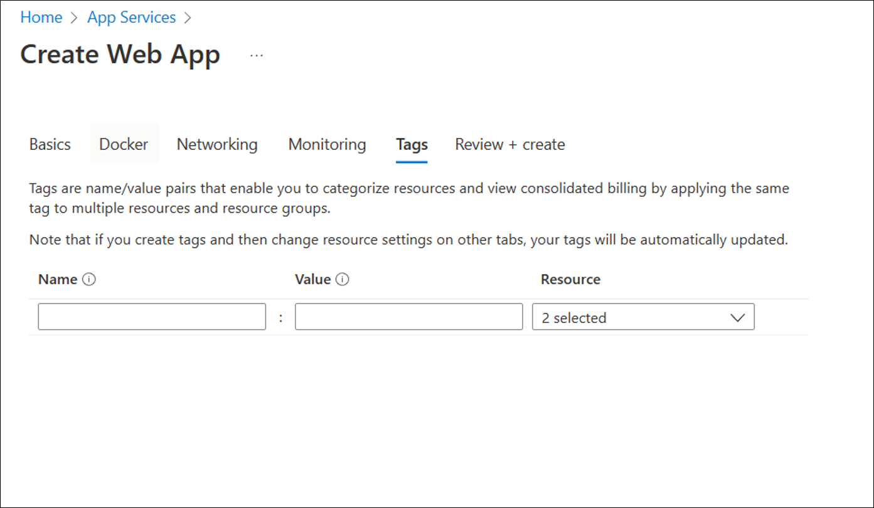Go to Review + create tab
The width and height of the screenshot is (874, 508).
(510, 144)
